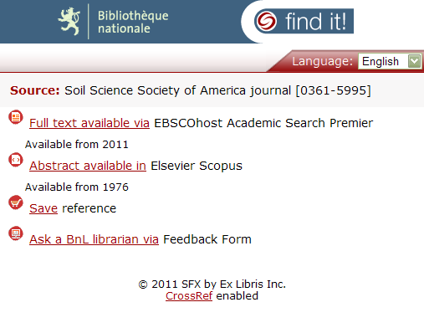Click EBSCOhost Academic Search Premier text
The image size is (424, 333).
coord(263,123)
